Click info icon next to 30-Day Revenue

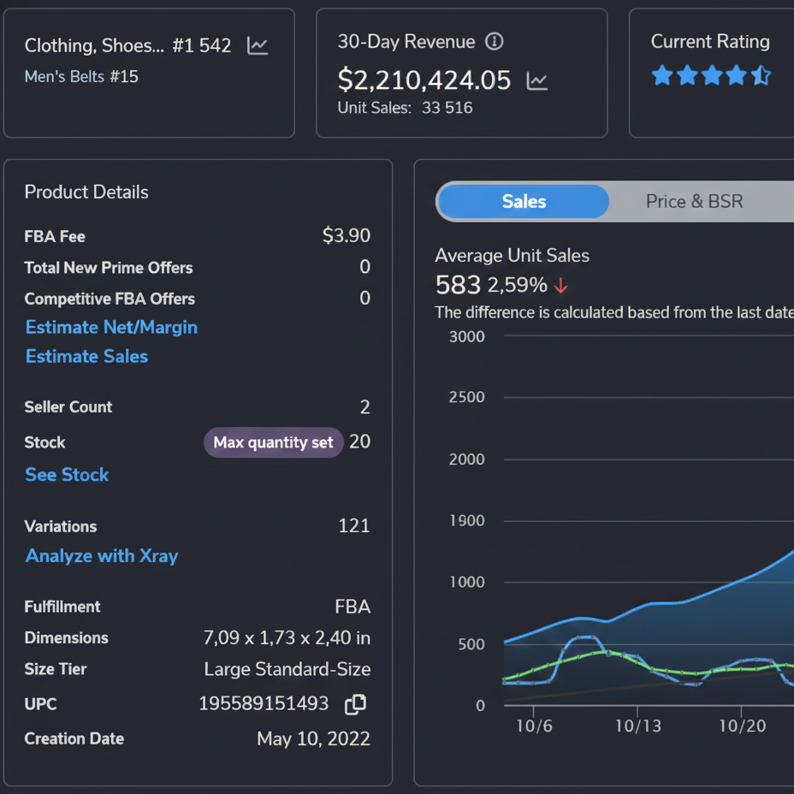tap(495, 42)
